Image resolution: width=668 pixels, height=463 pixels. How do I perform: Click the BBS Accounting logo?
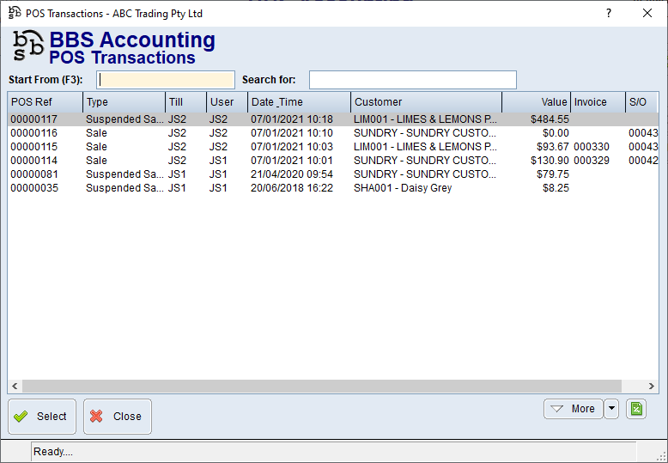[27, 48]
